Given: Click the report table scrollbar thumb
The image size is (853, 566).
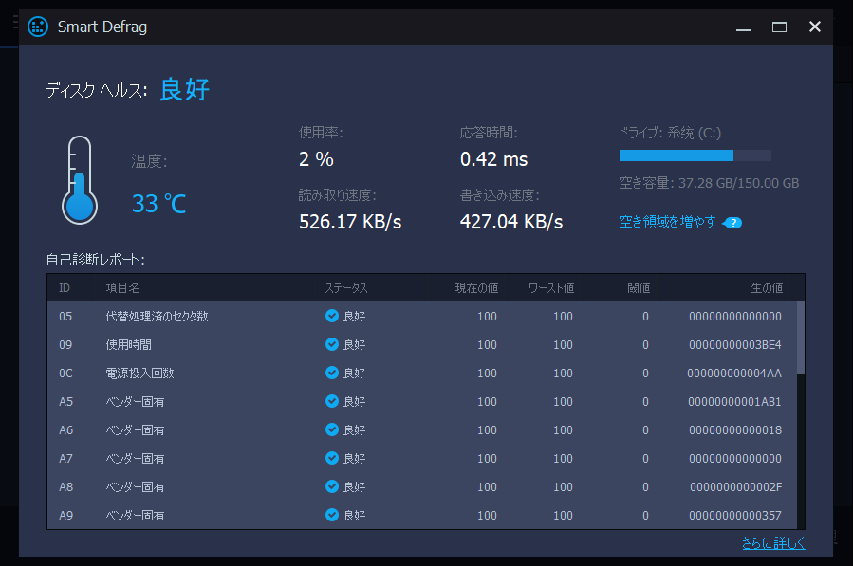Looking at the screenshot, I should point(800,338).
